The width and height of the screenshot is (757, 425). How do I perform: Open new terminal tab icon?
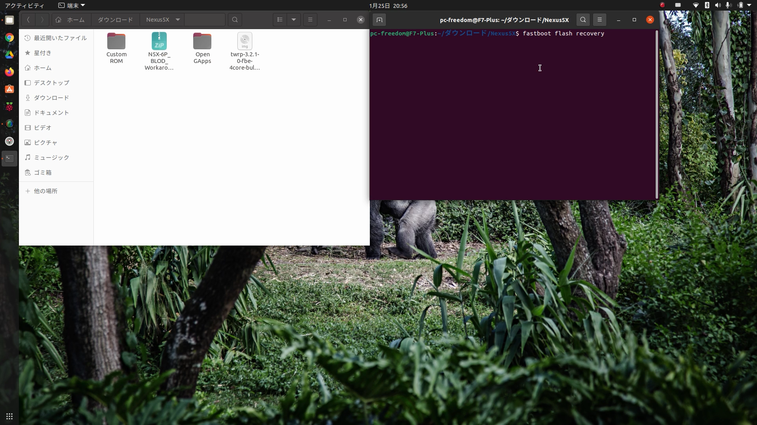click(379, 20)
